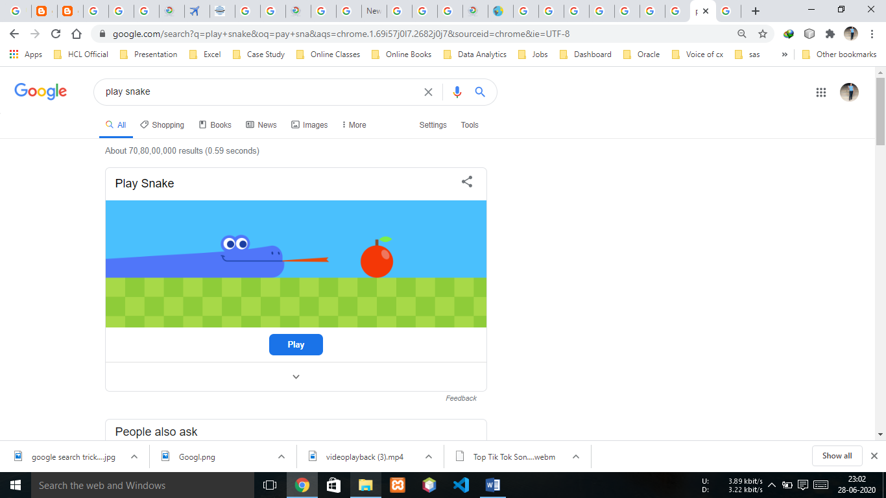Send Feedback on Snake card
886x498 pixels.
click(461, 398)
